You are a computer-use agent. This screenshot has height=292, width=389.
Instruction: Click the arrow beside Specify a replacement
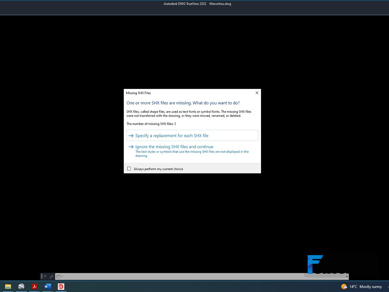131,136
